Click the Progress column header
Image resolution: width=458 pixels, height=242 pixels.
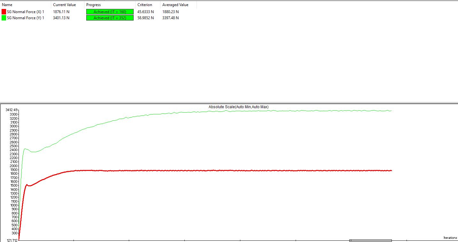coord(110,5)
